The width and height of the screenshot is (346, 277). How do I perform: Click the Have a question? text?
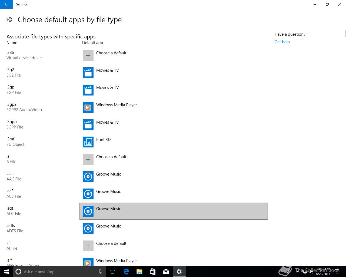point(290,34)
